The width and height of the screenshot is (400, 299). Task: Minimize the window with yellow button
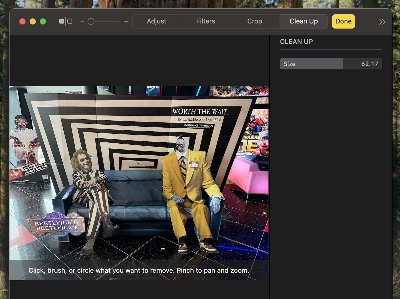click(33, 21)
